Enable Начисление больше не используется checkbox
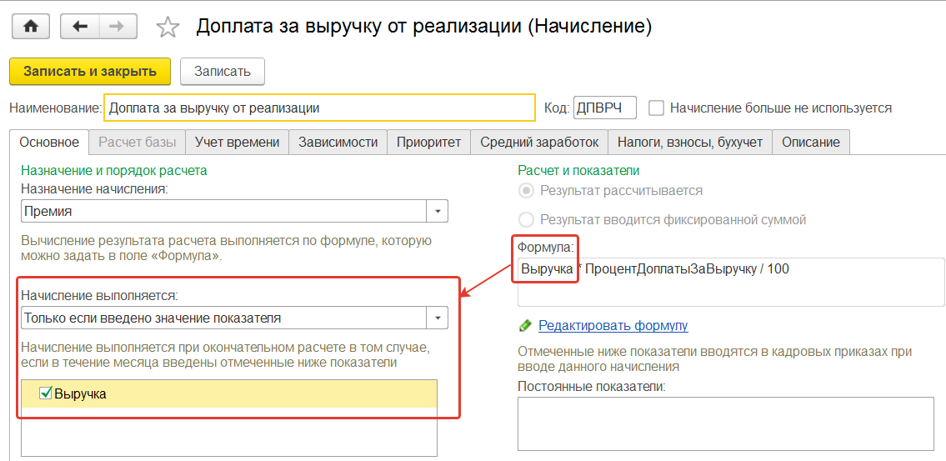The height and width of the screenshot is (461, 946). click(x=657, y=108)
